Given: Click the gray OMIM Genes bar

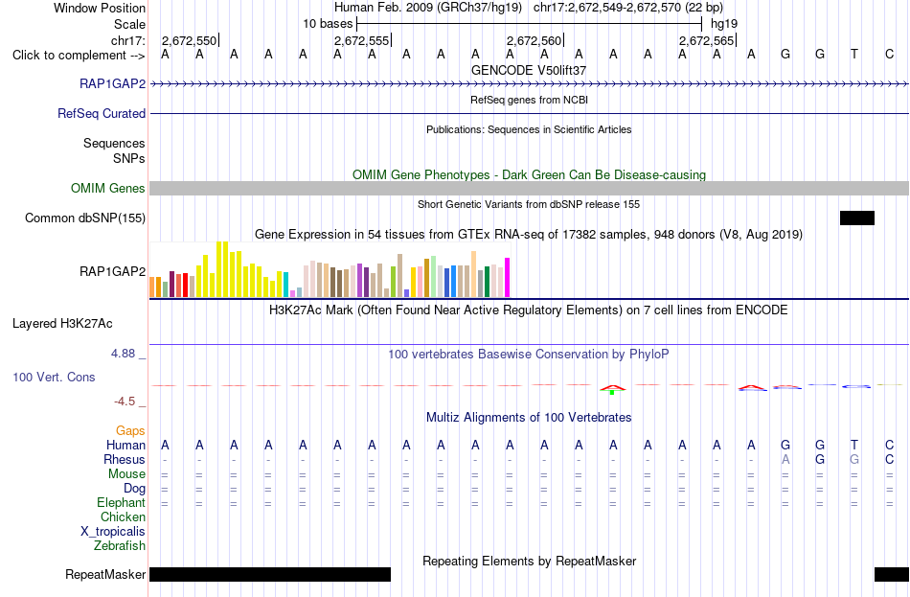Looking at the screenshot, I should (529, 188).
